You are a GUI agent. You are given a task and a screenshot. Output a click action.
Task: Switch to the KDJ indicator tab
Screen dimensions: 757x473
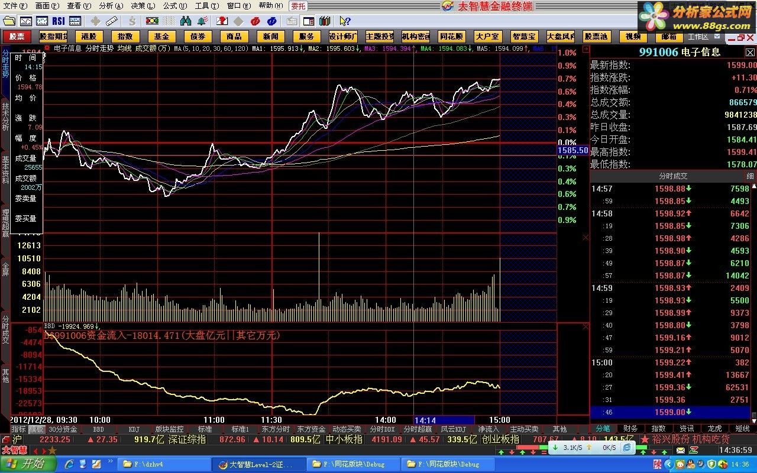134,429
